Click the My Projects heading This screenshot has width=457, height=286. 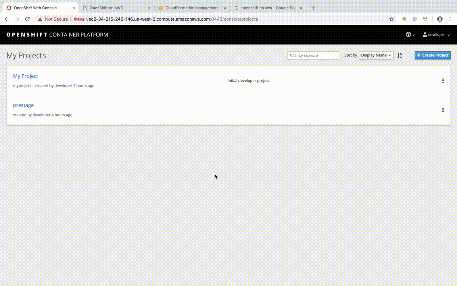(26, 56)
